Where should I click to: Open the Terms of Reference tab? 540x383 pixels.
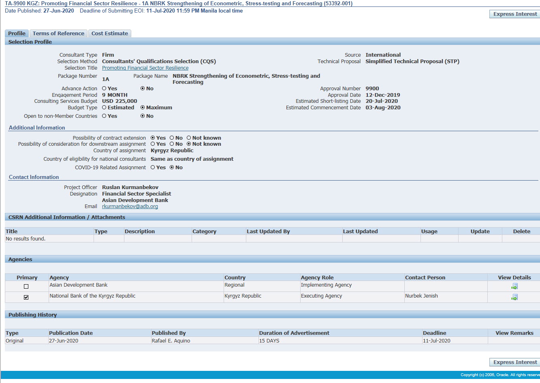point(58,34)
